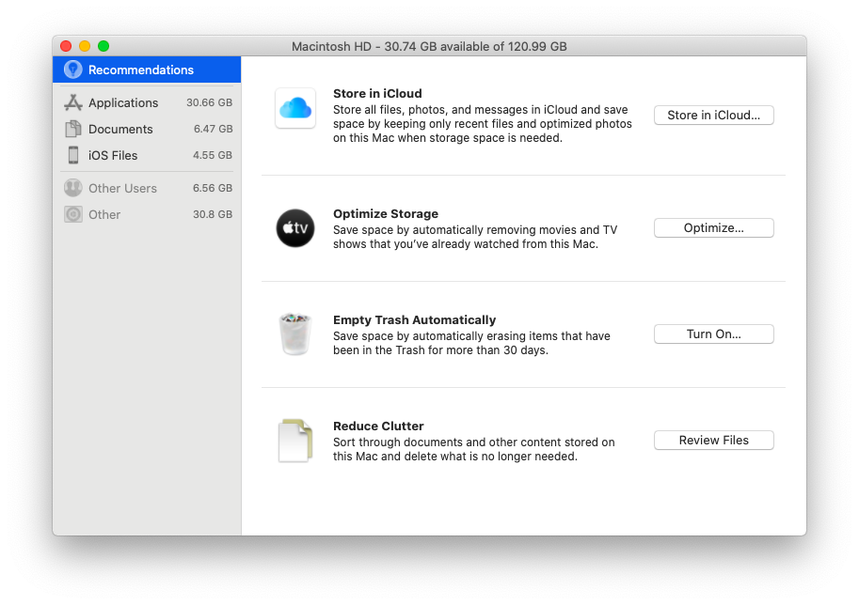Click the Reduce Clutter documents icon
Screen dimensions: 859x605
tap(295, 441)
